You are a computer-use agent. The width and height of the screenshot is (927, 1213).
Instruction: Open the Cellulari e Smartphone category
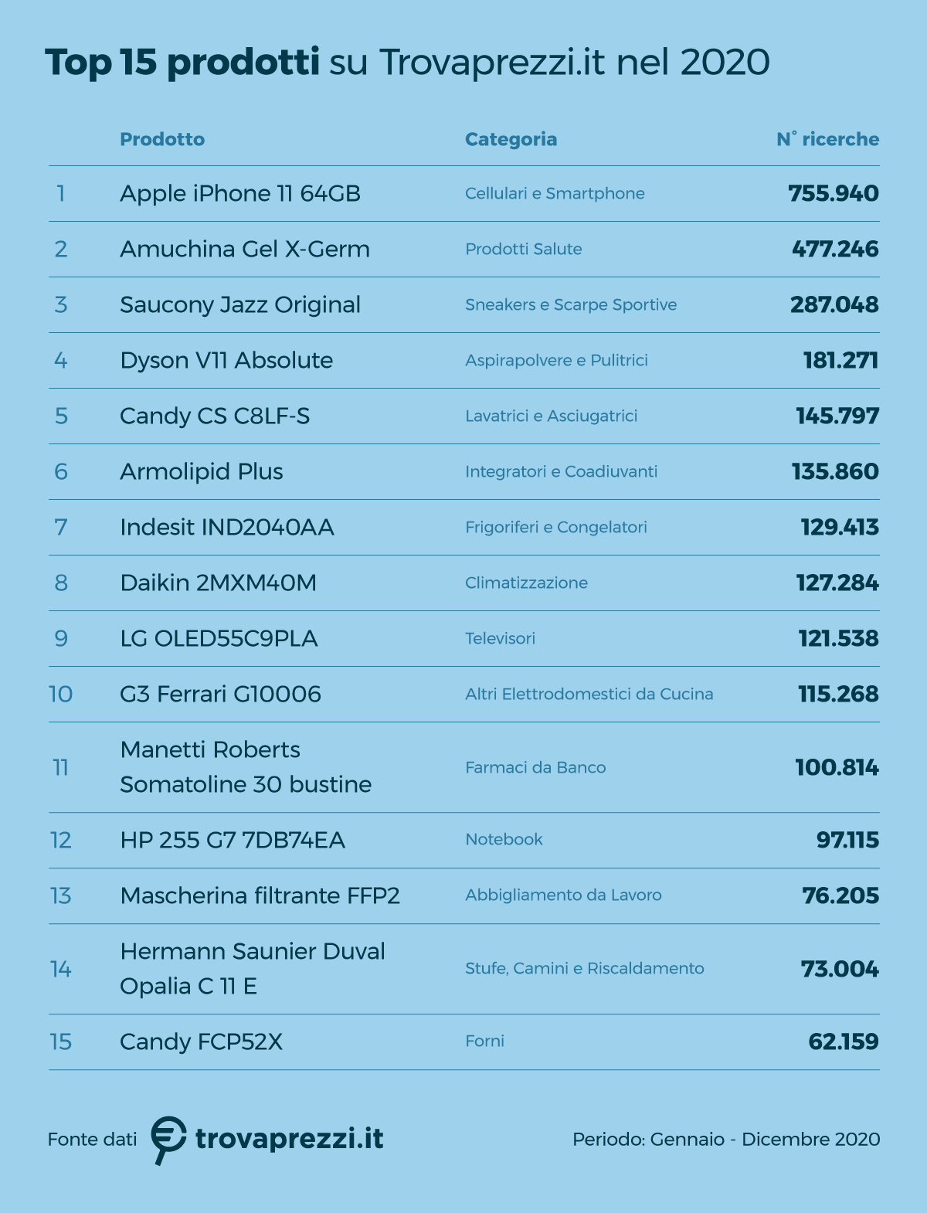[x=555, y=193]
